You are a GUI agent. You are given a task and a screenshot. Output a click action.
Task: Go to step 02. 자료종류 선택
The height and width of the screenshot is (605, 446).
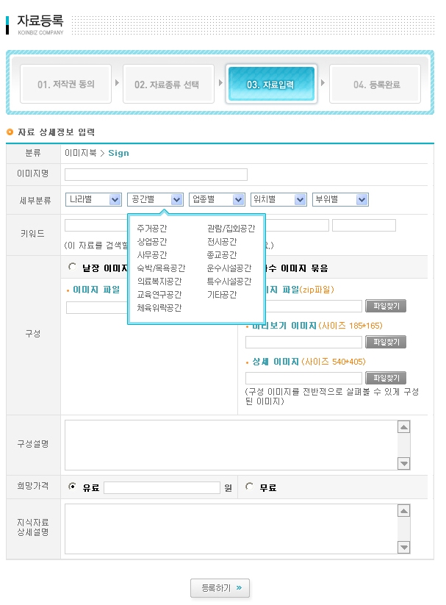[168, 84]
